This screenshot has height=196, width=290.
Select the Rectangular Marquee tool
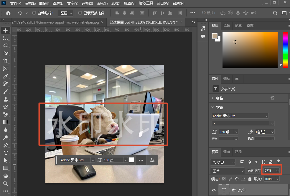[x=6, y=38]
